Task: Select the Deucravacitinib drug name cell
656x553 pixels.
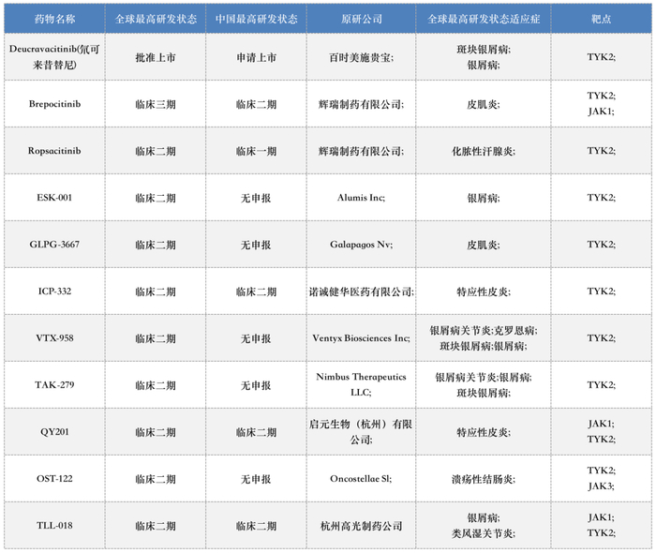Action: tap(54, 57)
